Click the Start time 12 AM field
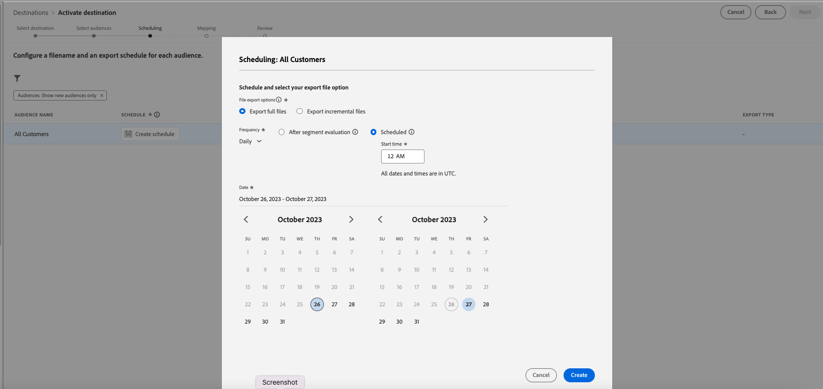823x389 pixels. tap(403, 156)
